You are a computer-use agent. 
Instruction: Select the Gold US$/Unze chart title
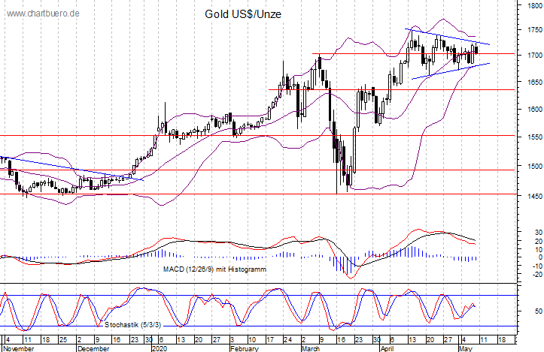click(243, 14)
